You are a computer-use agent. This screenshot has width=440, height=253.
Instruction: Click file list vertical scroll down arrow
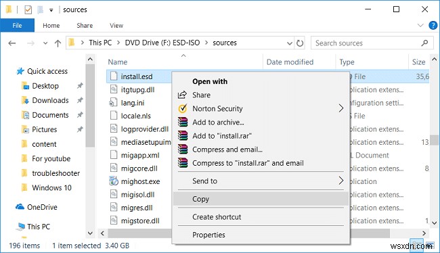tap(435, 223)
